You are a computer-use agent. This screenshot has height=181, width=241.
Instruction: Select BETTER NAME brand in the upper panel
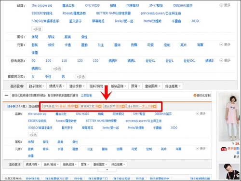pos(113,13)
